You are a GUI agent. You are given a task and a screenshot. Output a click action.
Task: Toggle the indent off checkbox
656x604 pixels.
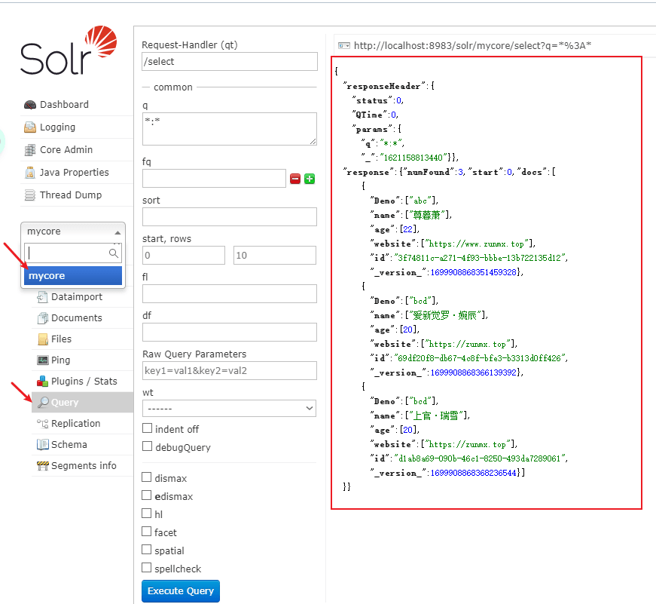click(x=147, y=428)
